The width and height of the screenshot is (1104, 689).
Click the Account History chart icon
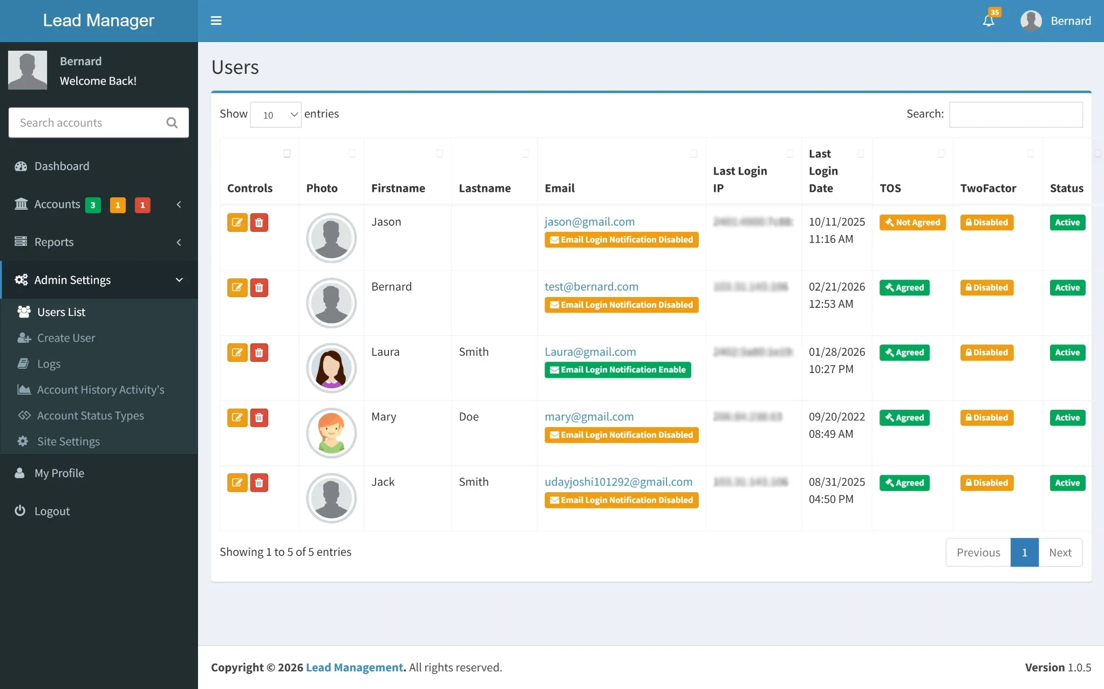[x=24, y=389]
